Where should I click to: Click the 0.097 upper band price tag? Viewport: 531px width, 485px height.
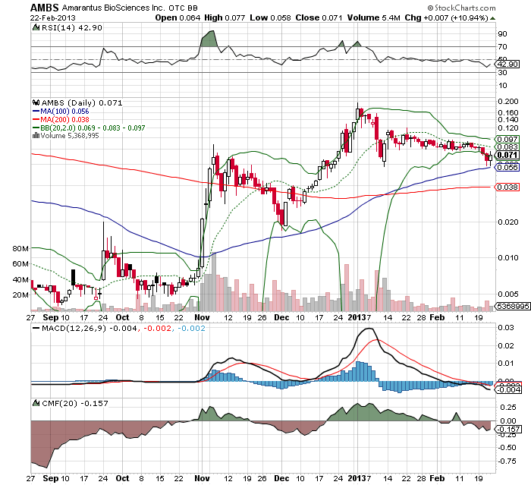pos(507,139)
